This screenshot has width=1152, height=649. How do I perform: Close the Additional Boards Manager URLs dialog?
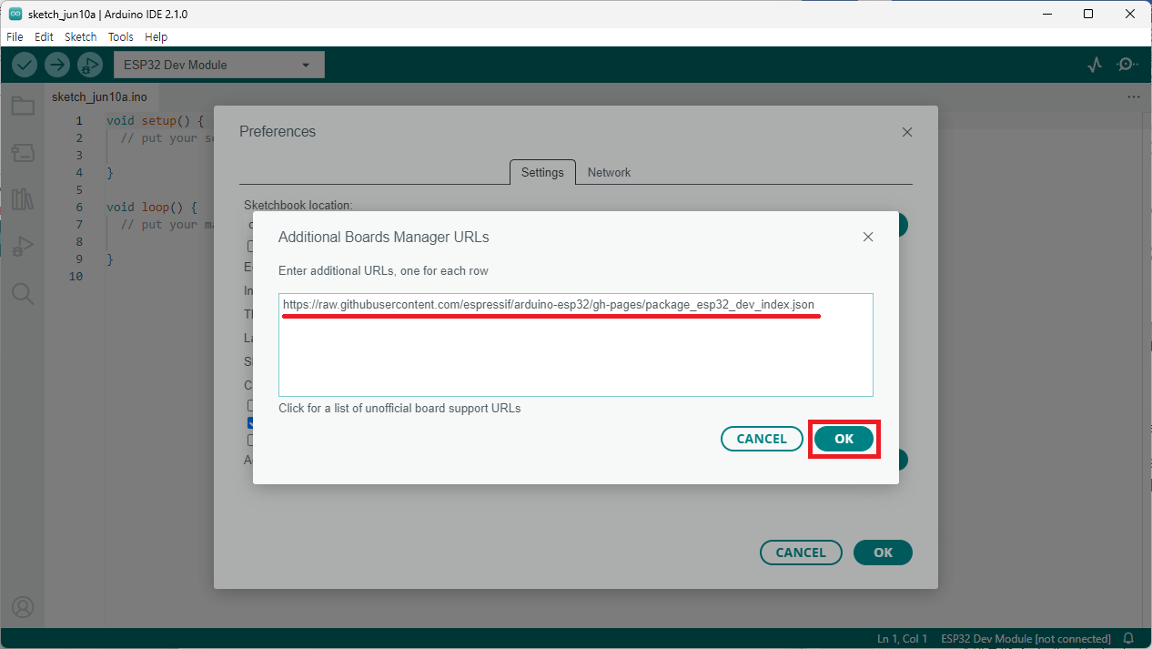click(868, 237)
